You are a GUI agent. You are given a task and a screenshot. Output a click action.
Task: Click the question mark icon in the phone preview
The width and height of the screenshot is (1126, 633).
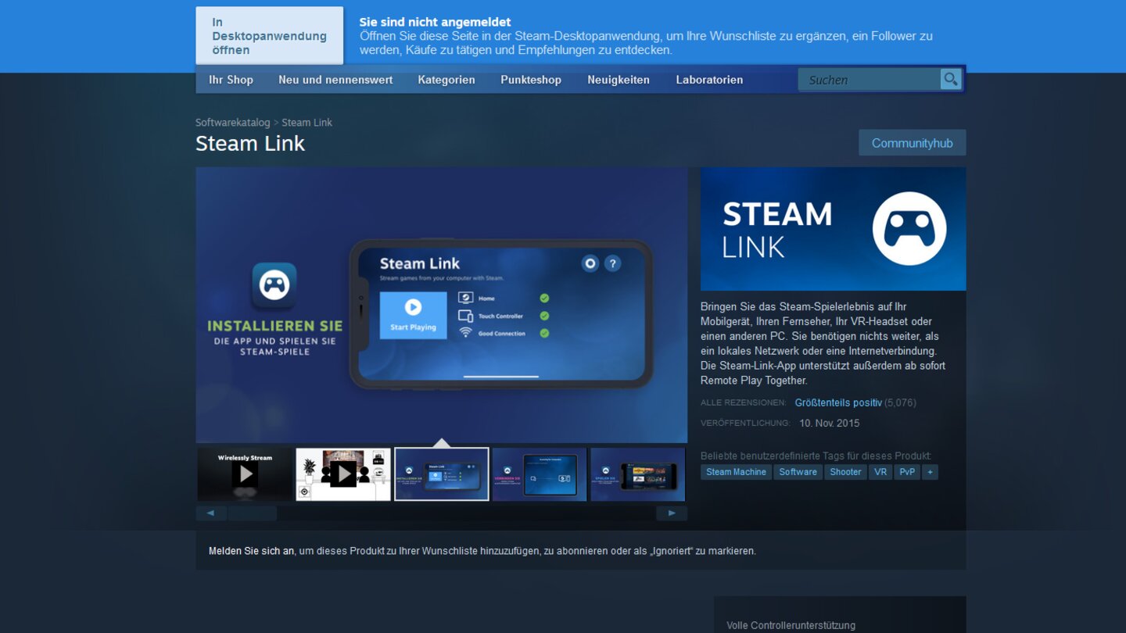pos(612,263)
